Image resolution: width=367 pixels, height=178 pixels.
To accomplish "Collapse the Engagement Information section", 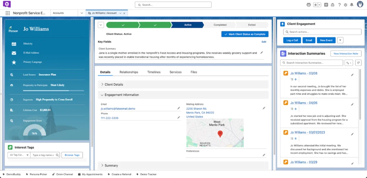I will [x=102, y=95].
